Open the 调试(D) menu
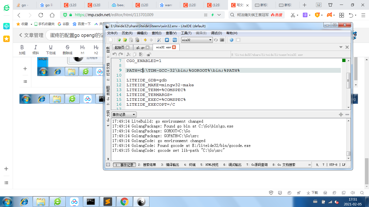The image size is (369, 207). (216, 33)
